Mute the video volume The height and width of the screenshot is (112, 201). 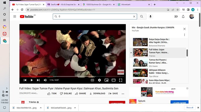pos(45,80)
